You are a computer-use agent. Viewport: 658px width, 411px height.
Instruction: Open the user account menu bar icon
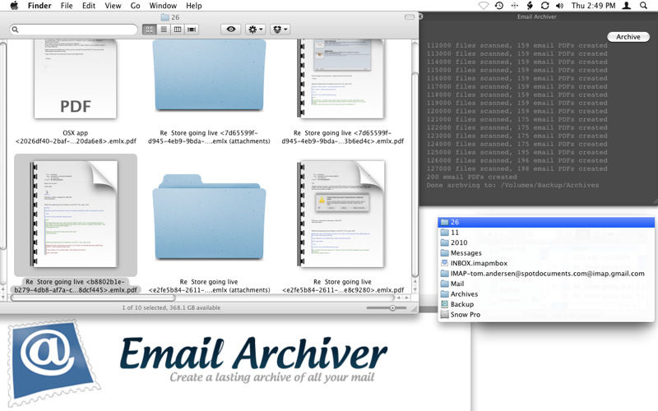[627, 6]
